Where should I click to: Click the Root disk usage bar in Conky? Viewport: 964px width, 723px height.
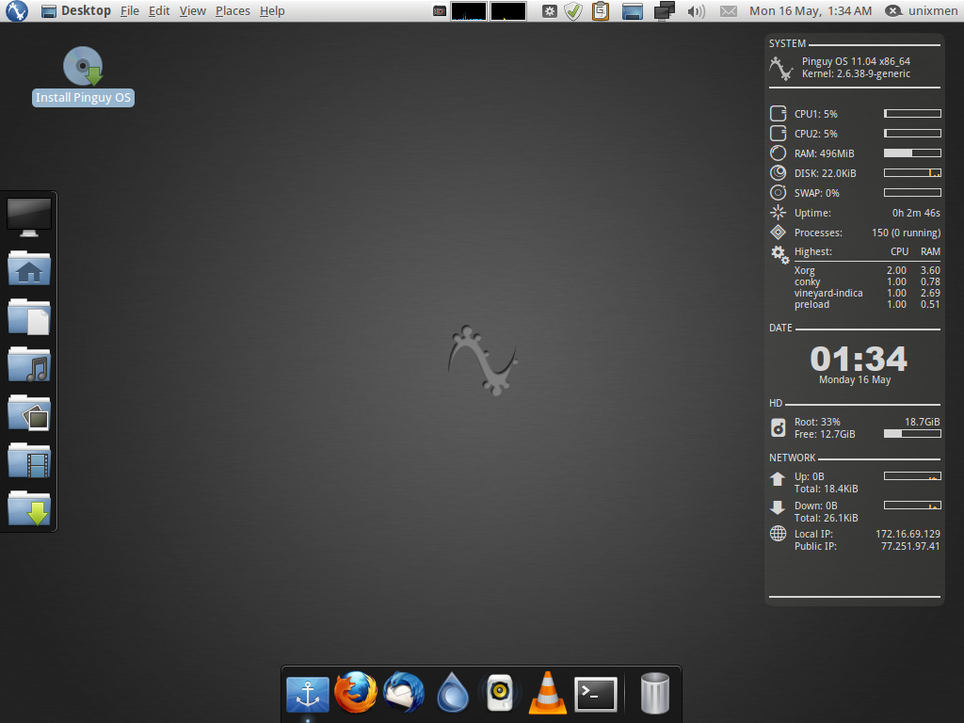pyautogui.click(x=912, y=434)
